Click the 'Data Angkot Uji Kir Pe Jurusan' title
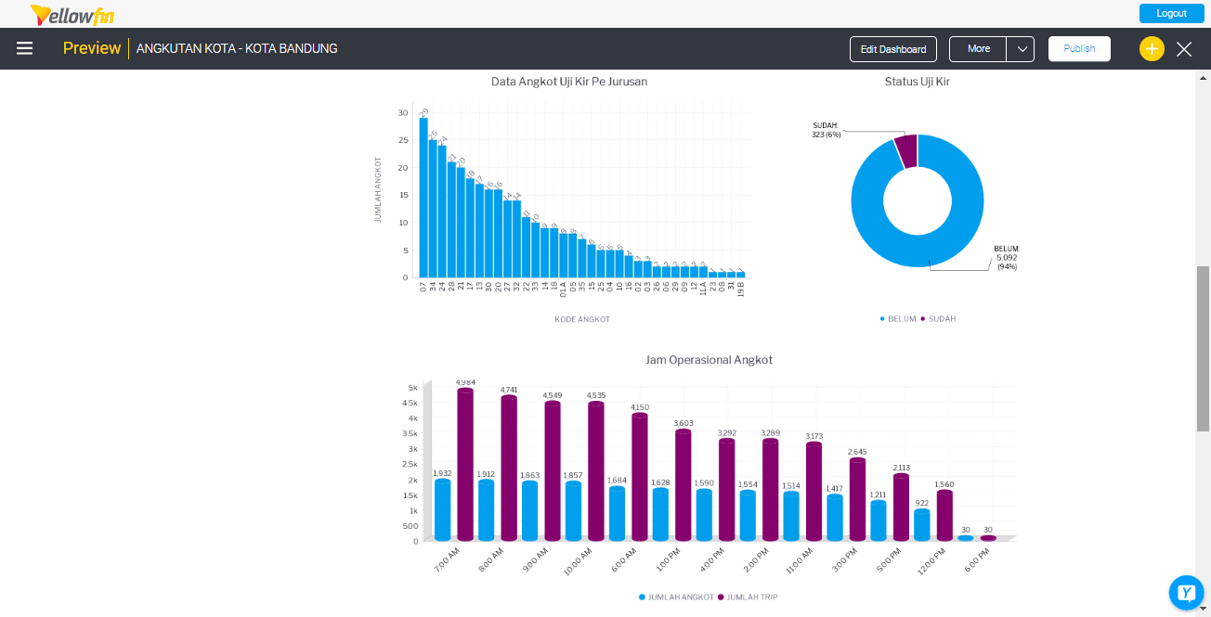 pyautogui.click(x=569, y=82)
